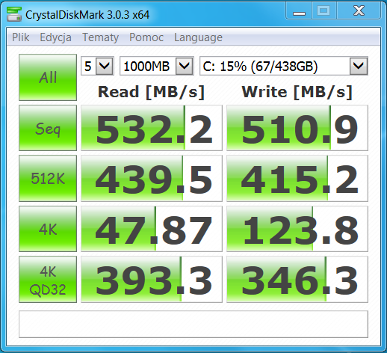Click the empty comment text field

coord(193,324)
